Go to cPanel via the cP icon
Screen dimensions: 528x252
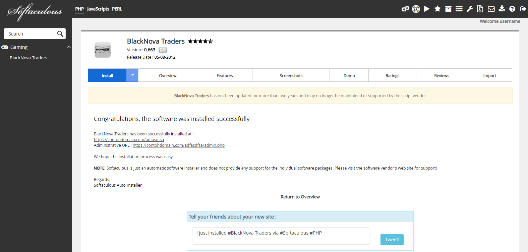tap(405, 9)
